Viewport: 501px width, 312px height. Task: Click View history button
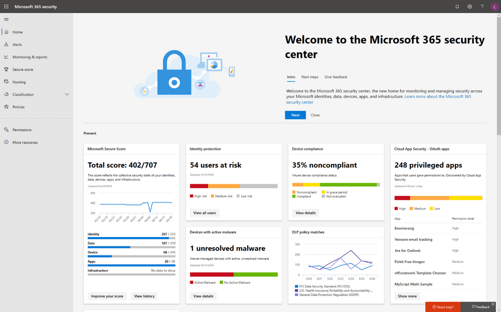144,296
